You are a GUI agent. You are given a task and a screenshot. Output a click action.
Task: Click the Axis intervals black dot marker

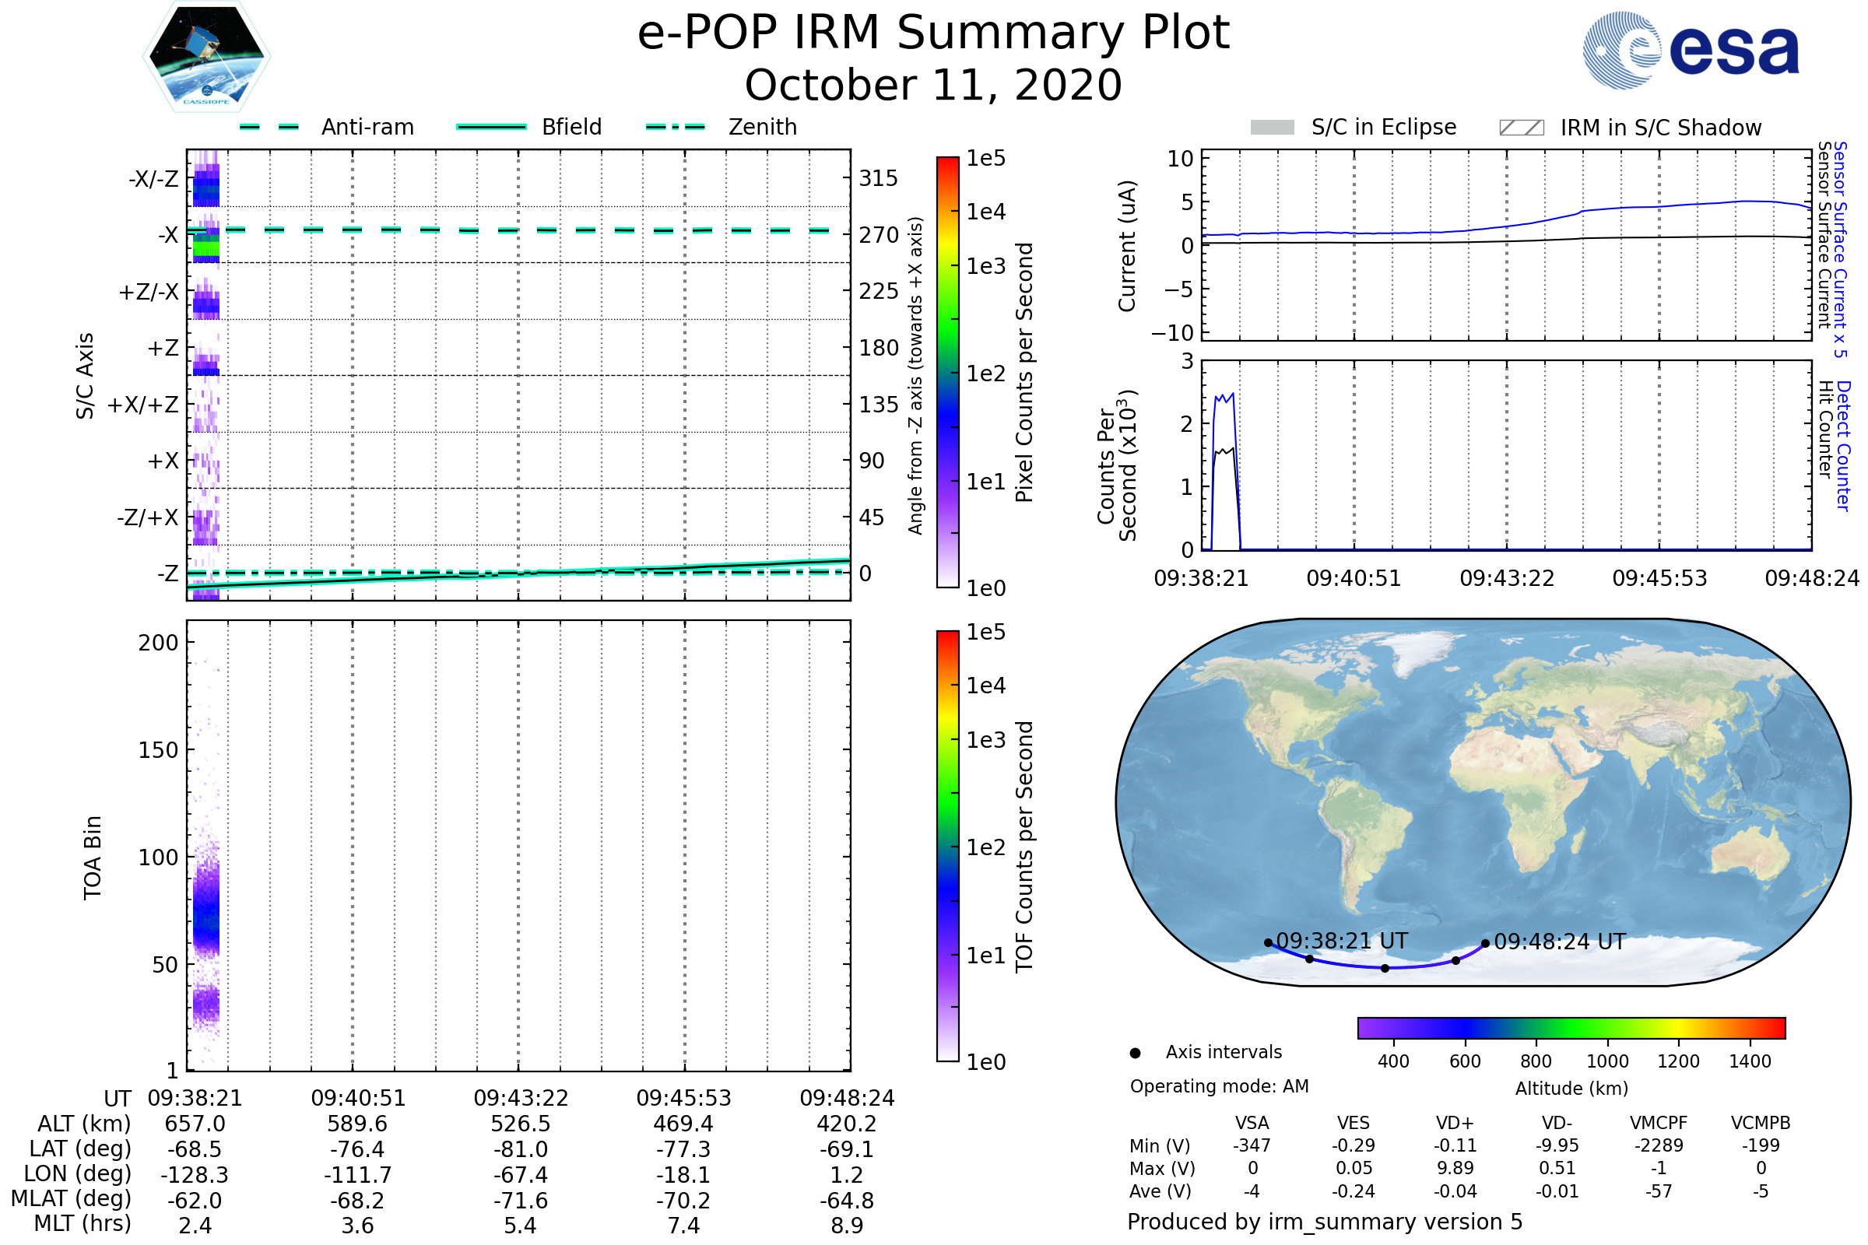(x=1135, y=1053)
